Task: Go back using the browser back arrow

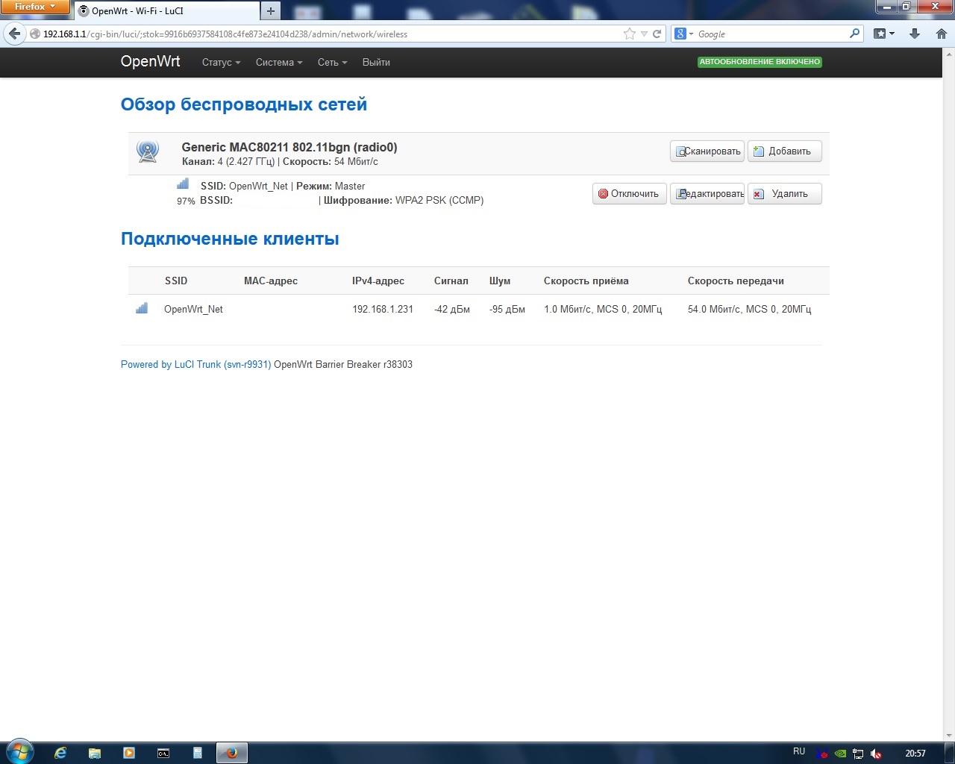Action: pyautogui.click(x=15, y=34)
